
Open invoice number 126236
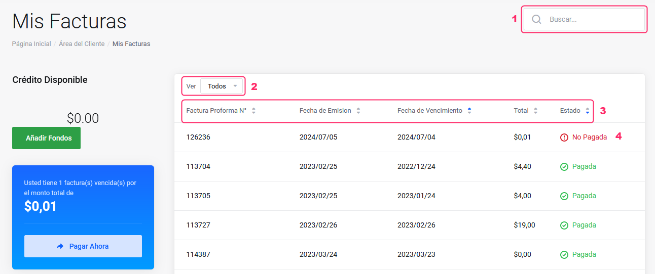pos(198,137)
